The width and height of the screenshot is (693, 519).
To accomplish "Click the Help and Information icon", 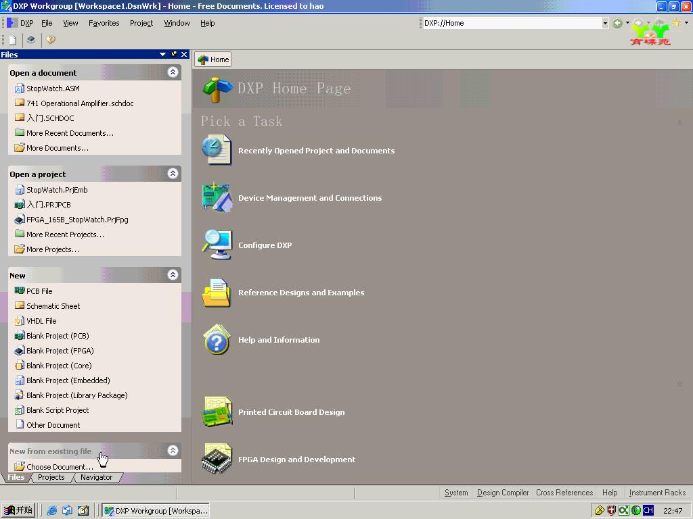I will 216,339.
